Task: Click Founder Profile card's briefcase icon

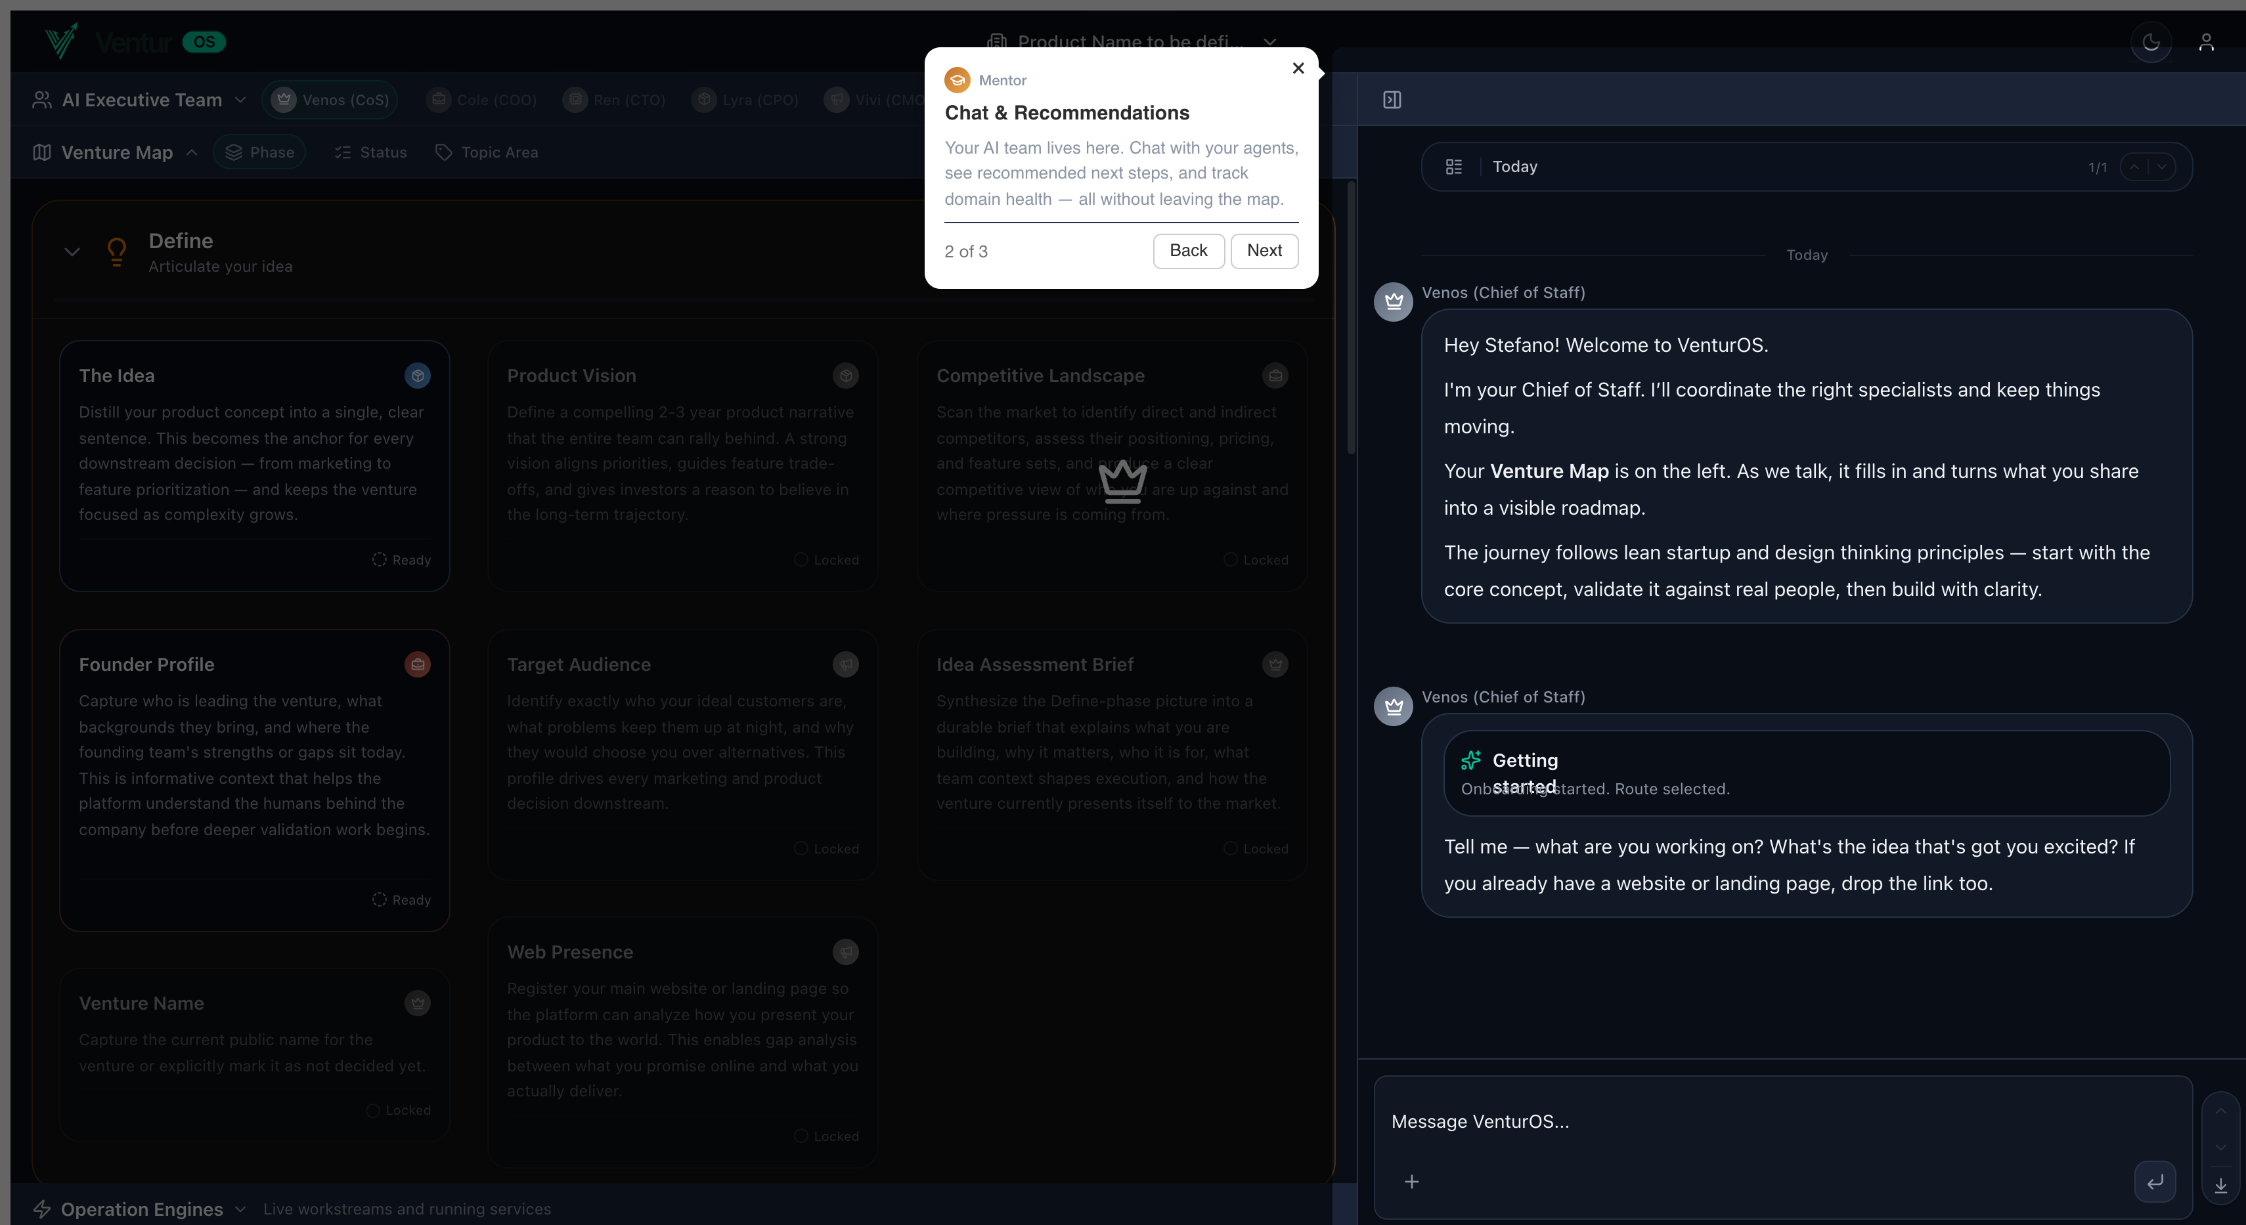Action: click(x=418, y=664)
